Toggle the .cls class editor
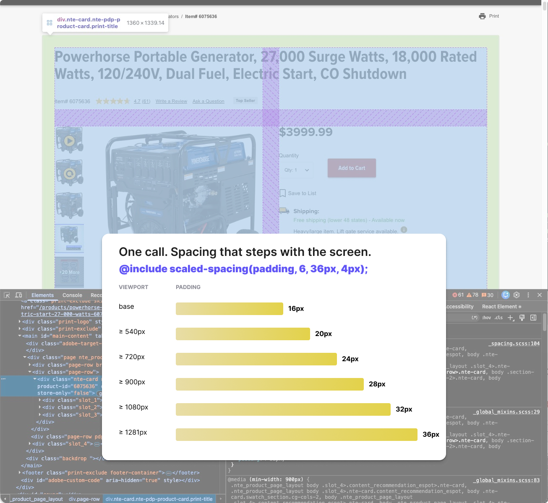Screen dimensions: 548x503 [498, 318]
